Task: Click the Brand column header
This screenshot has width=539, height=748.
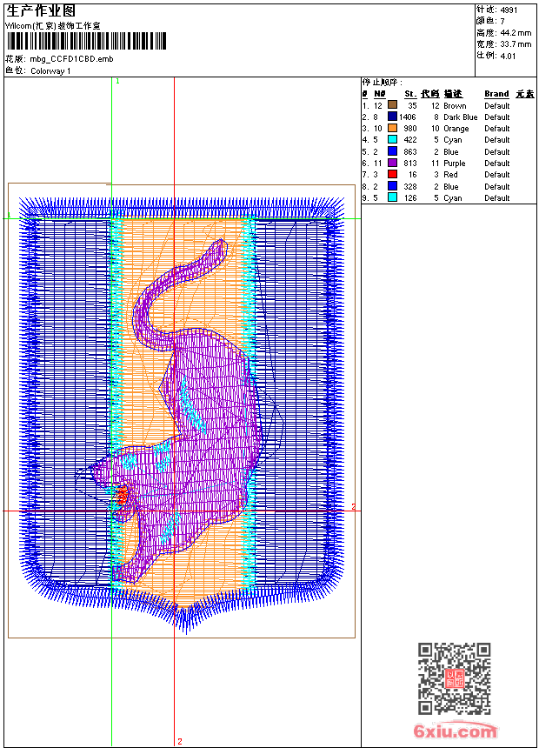Action: (496, 94)
